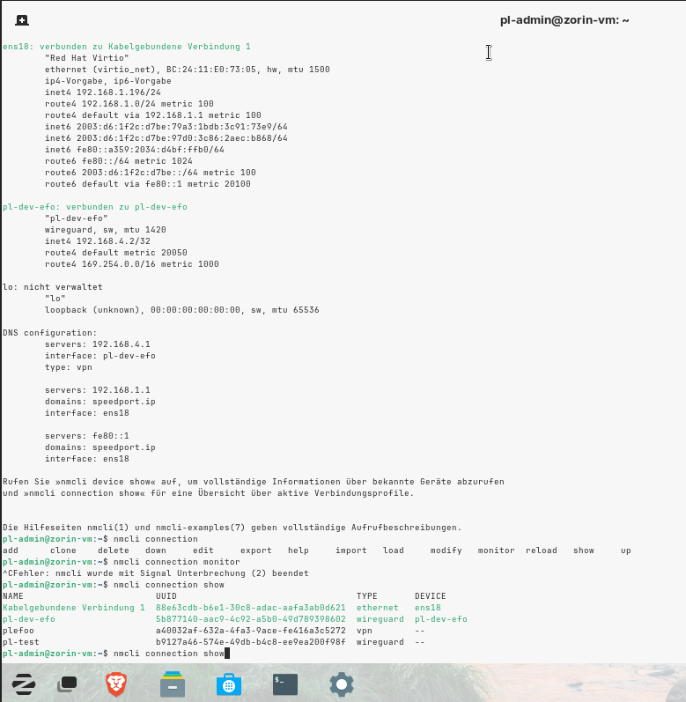Open the workspace overview in taskbar

tap(68, 684)
